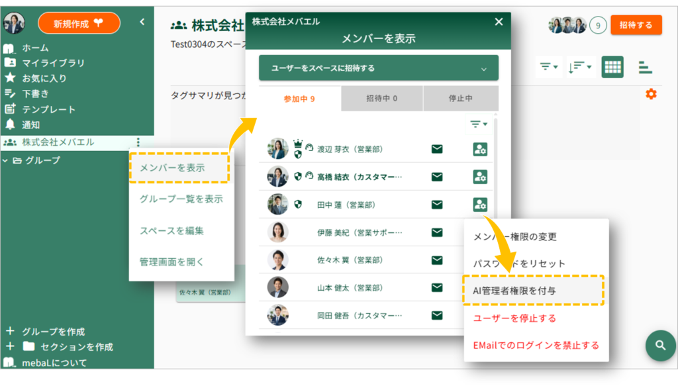Click the ホーム book icon in sidebar
This screenshot has height=386, width=678.
[9, 48]
